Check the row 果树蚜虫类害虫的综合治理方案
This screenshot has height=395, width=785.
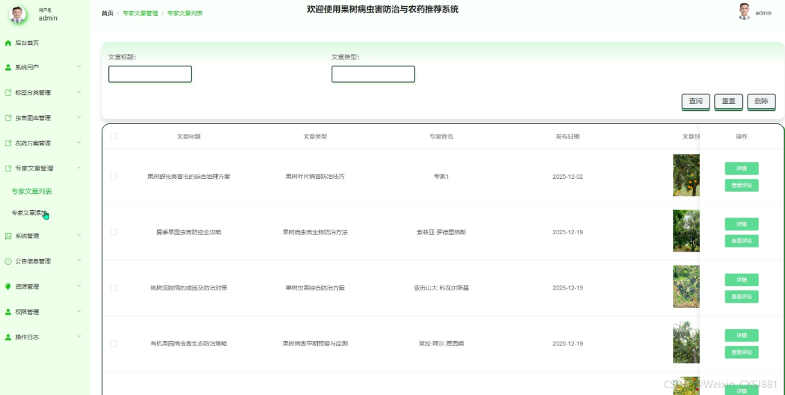pyautogui.click(x=114, y=177)
